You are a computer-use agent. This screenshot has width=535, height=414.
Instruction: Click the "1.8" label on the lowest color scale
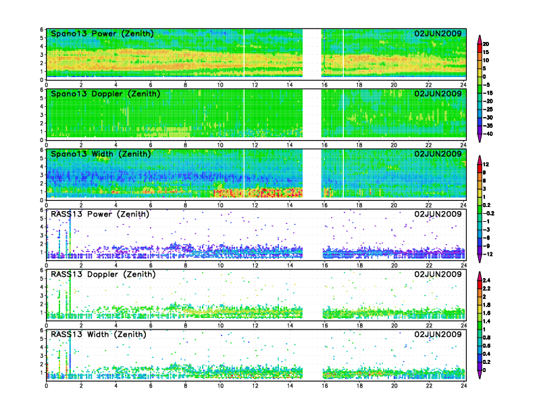click(x=486, y=304)
